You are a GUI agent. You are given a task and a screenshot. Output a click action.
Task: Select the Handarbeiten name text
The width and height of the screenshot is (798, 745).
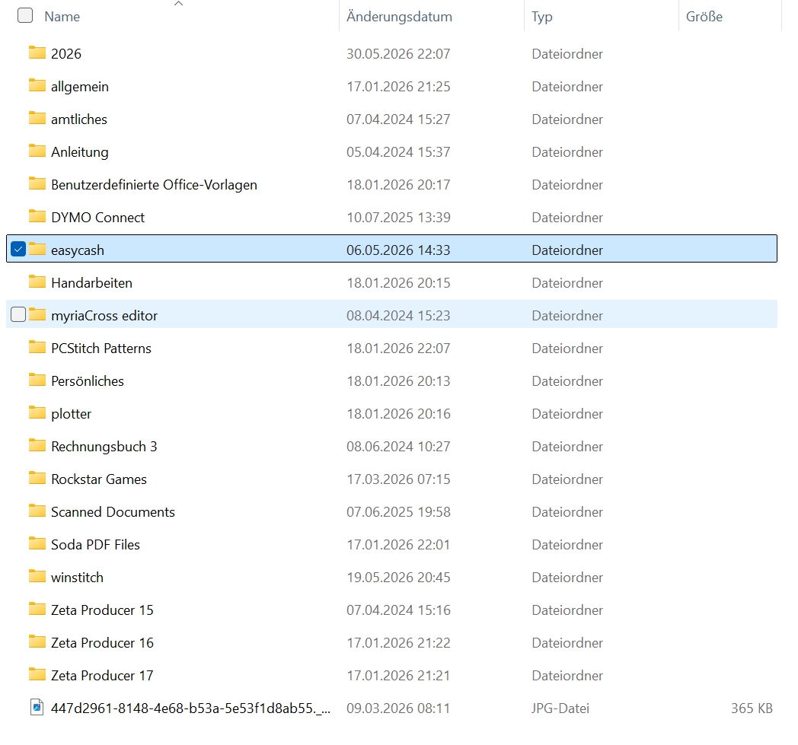click(91, 283)
